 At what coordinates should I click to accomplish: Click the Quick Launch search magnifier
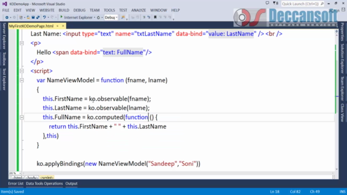click(322, 4)
